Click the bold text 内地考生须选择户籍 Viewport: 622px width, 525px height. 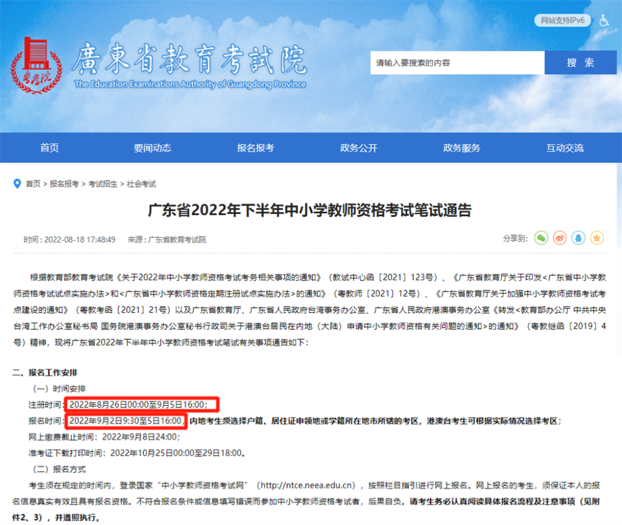[x=226, y=421]
